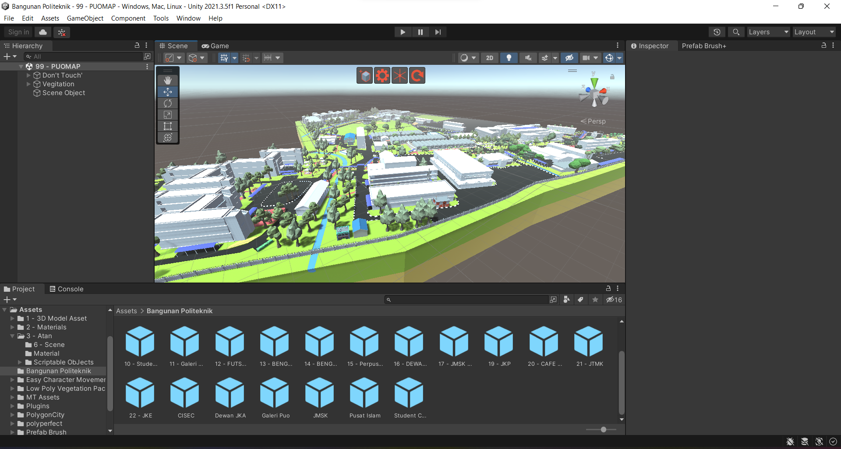This screenshot has width=841, height=449.
Task: Toggle 2D view mode
Action: [x=489, y=58]
